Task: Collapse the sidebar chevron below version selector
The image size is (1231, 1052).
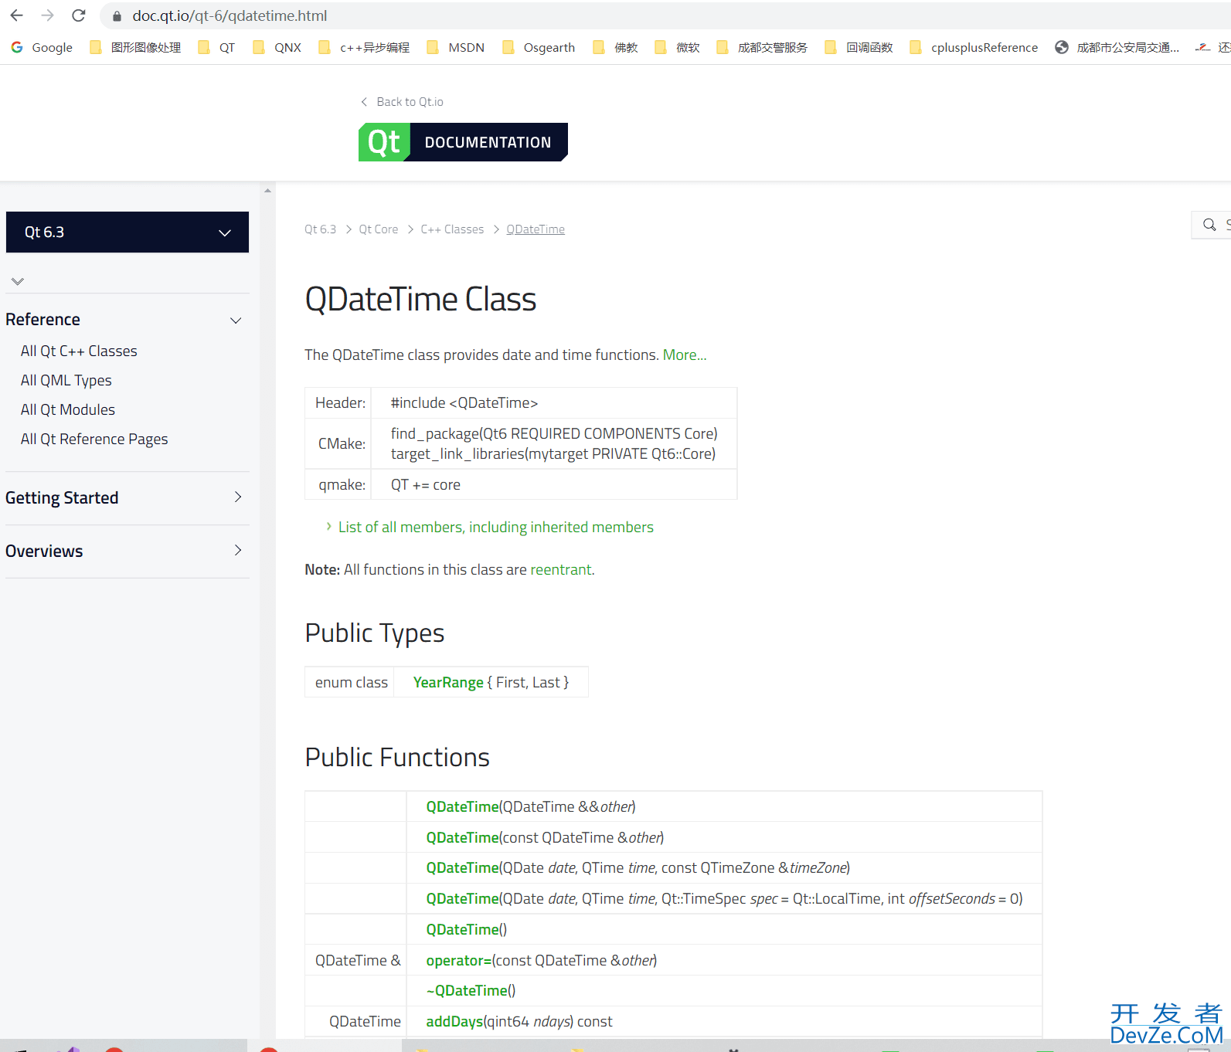Action: click(18, 281)
